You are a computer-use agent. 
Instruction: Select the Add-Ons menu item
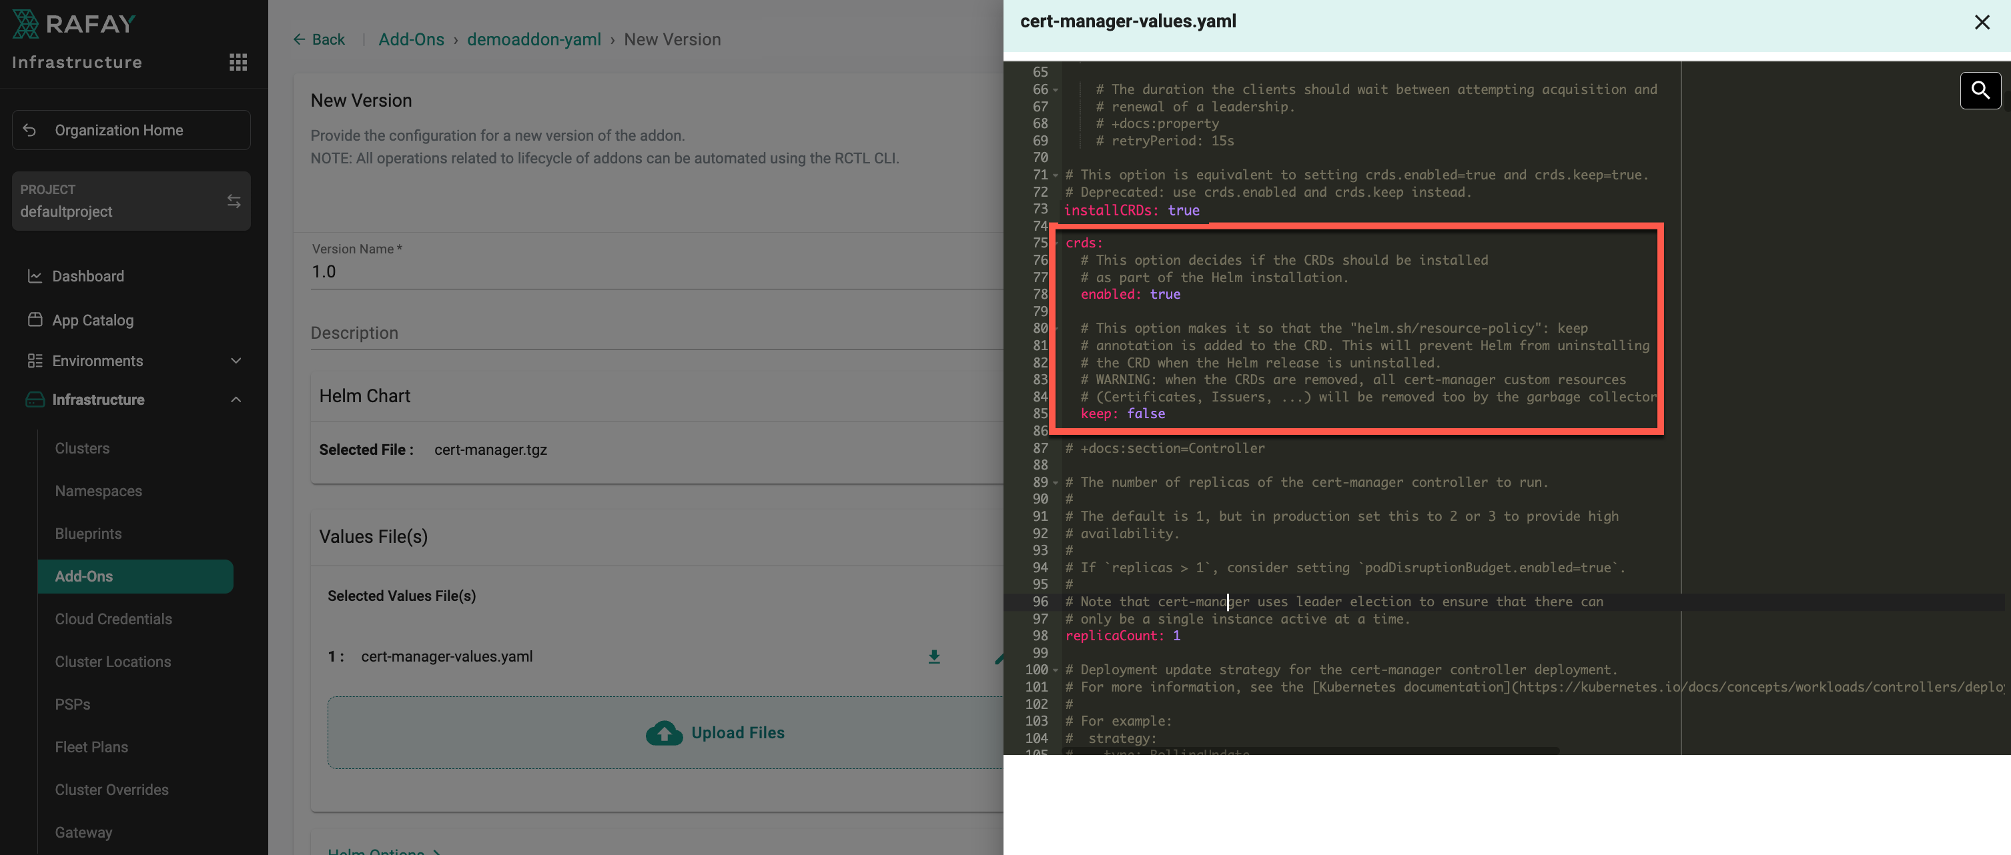(x=135, y=576)
